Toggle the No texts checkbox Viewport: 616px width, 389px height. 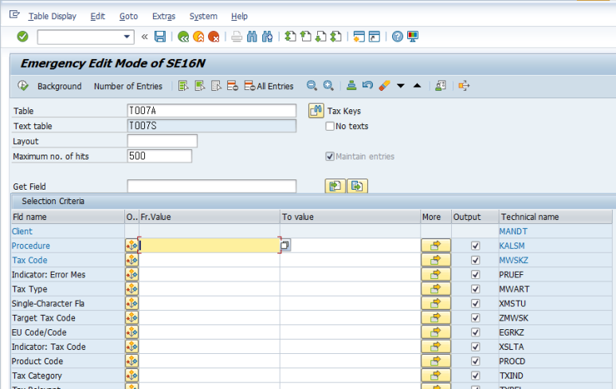click(330, 126)
